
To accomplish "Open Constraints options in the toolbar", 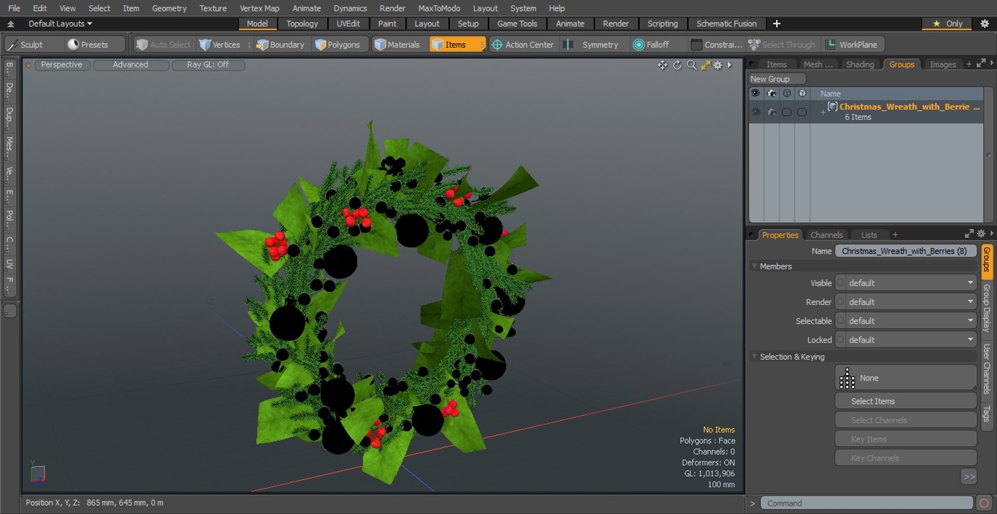I will pyautogui.click(x=717, y=45).
